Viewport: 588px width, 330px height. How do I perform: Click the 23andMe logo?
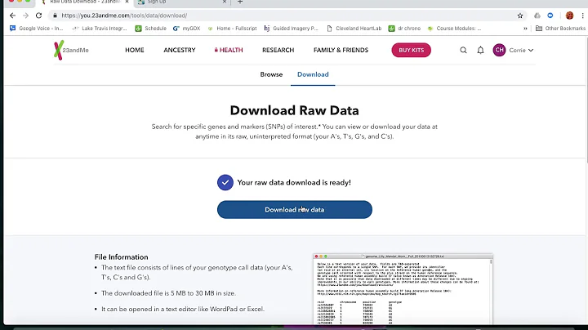(71, 50)
